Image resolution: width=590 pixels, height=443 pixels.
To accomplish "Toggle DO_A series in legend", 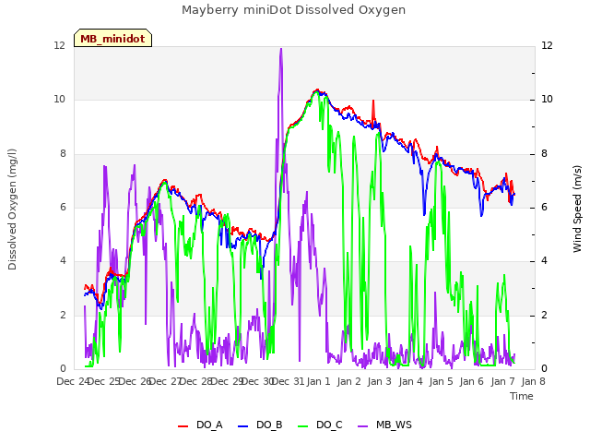I will click(x=200, y=425).
